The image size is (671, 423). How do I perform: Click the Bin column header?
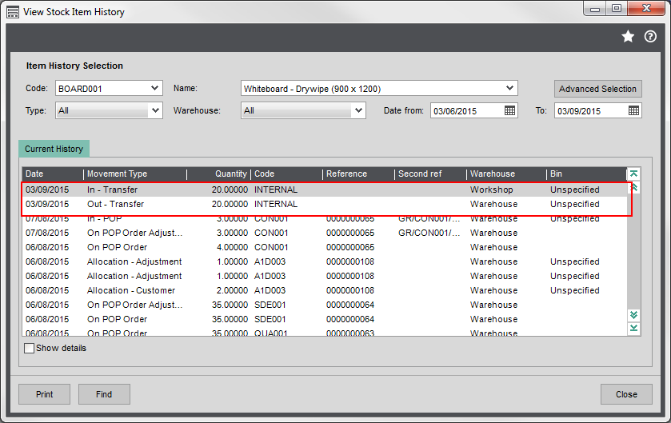[586, 174]
